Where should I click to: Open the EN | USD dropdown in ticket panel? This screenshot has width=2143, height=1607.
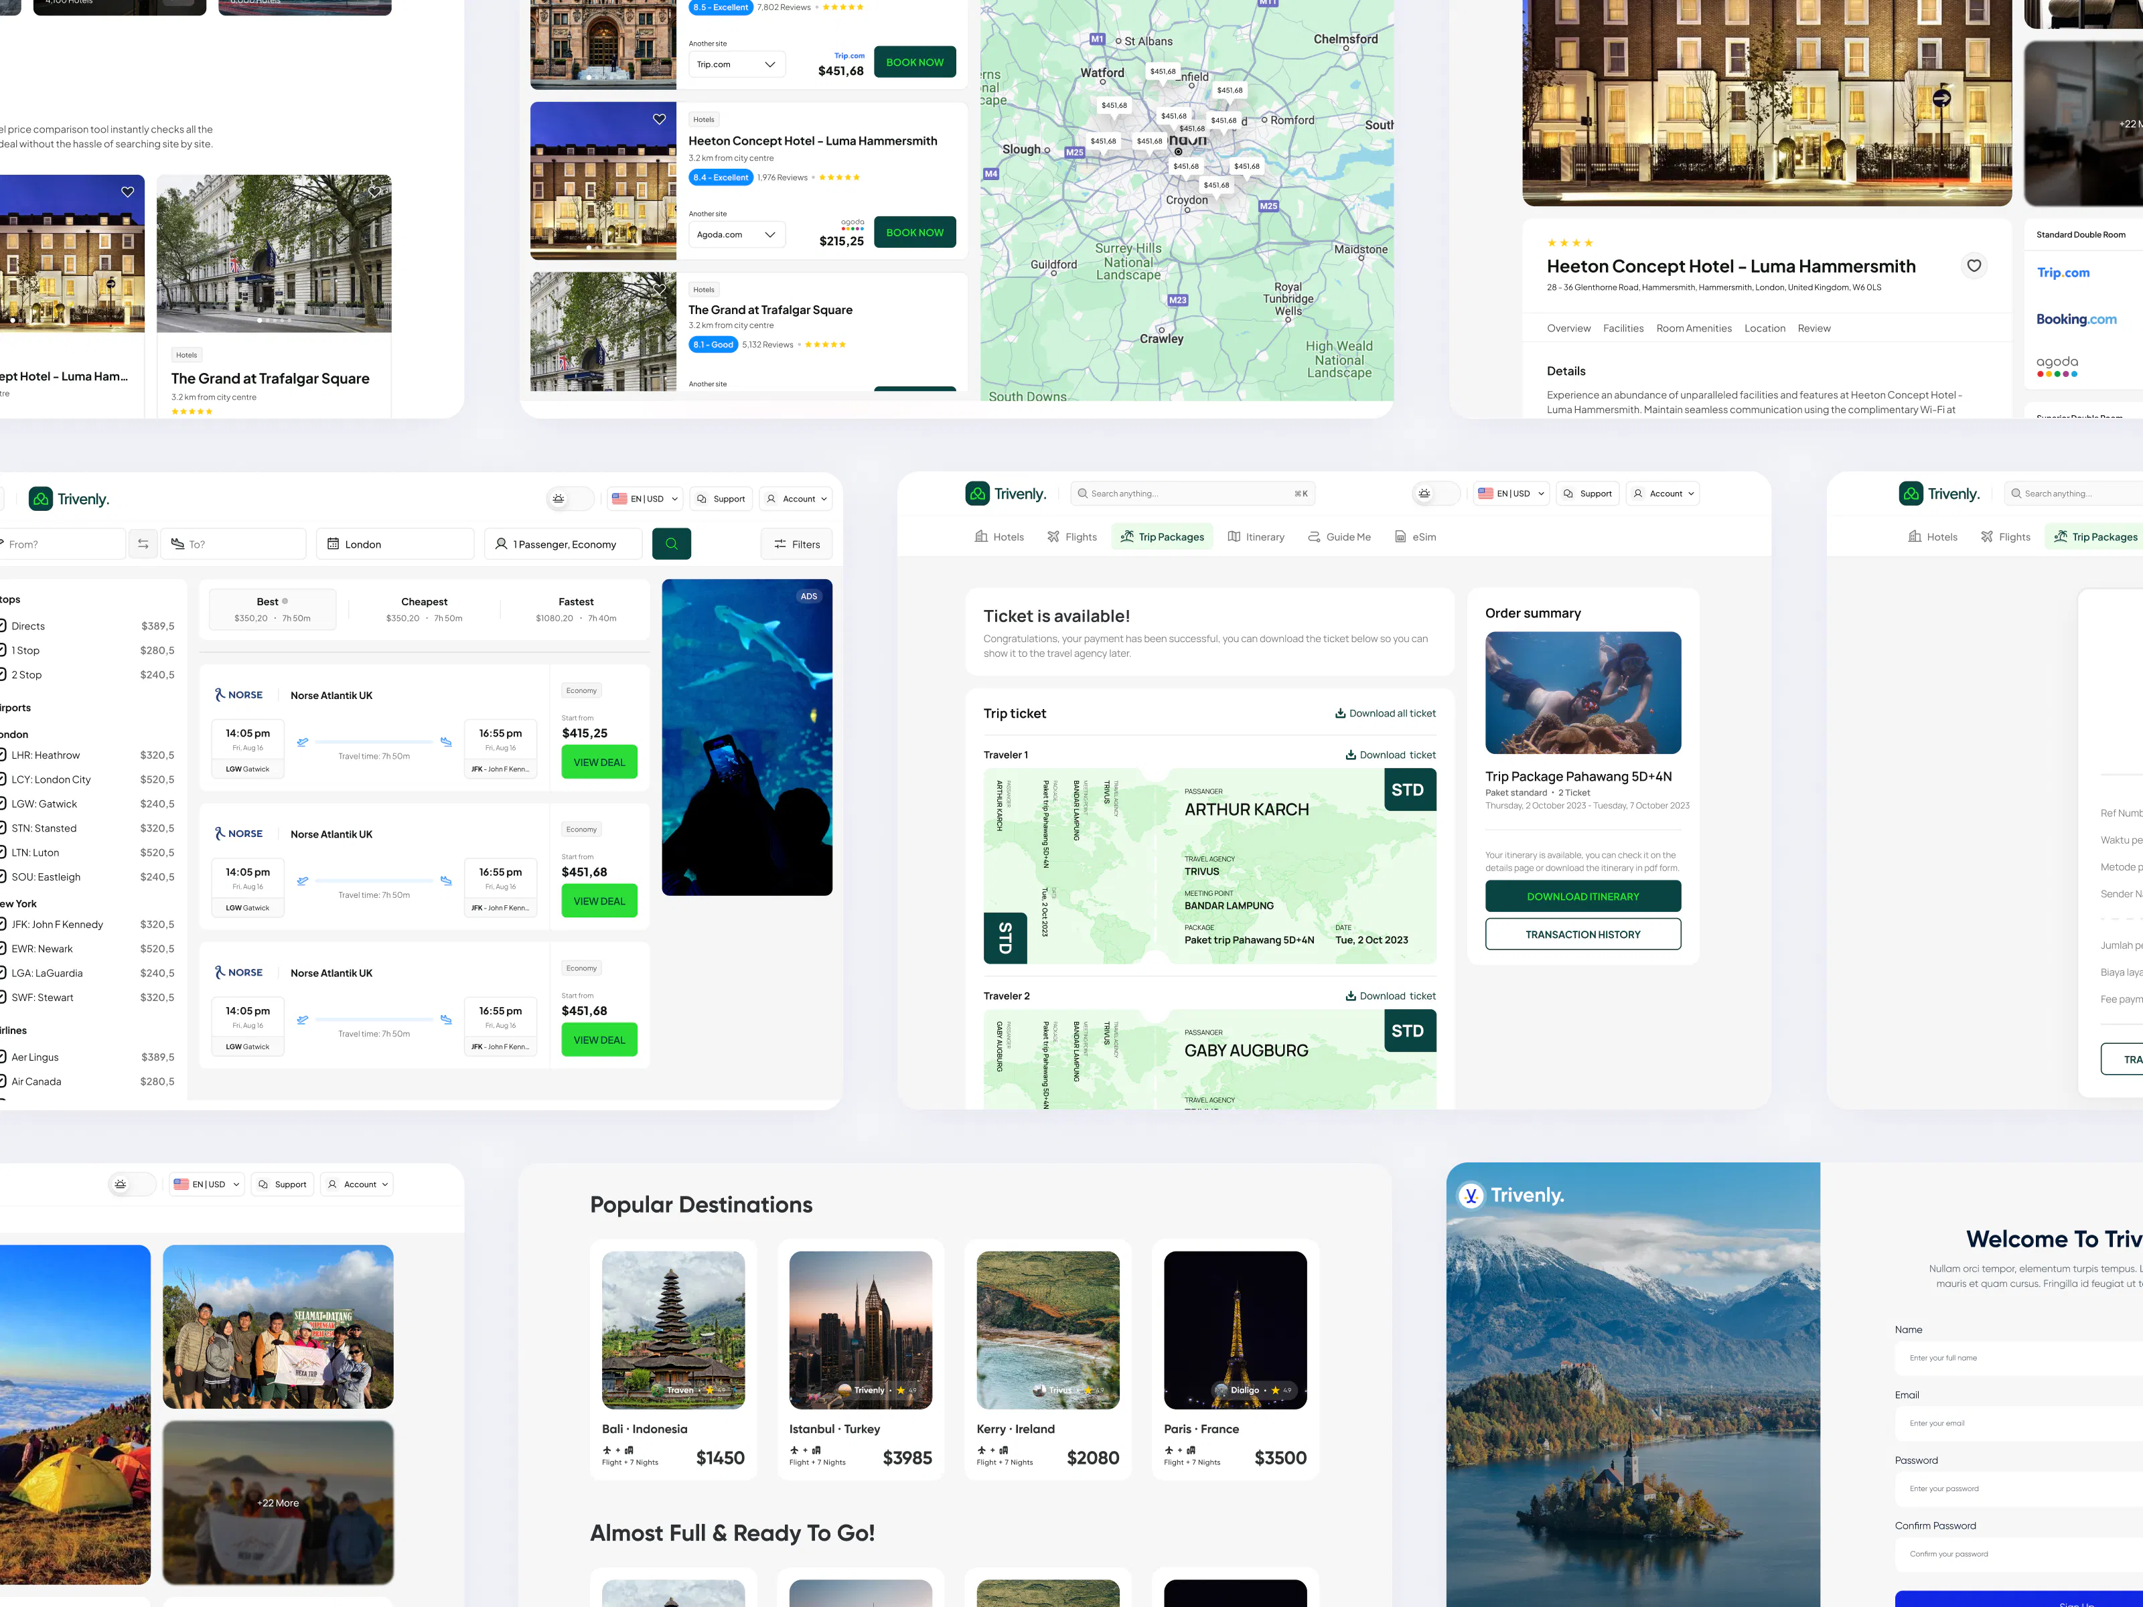pyautogui.click(x=1511, y=494)
